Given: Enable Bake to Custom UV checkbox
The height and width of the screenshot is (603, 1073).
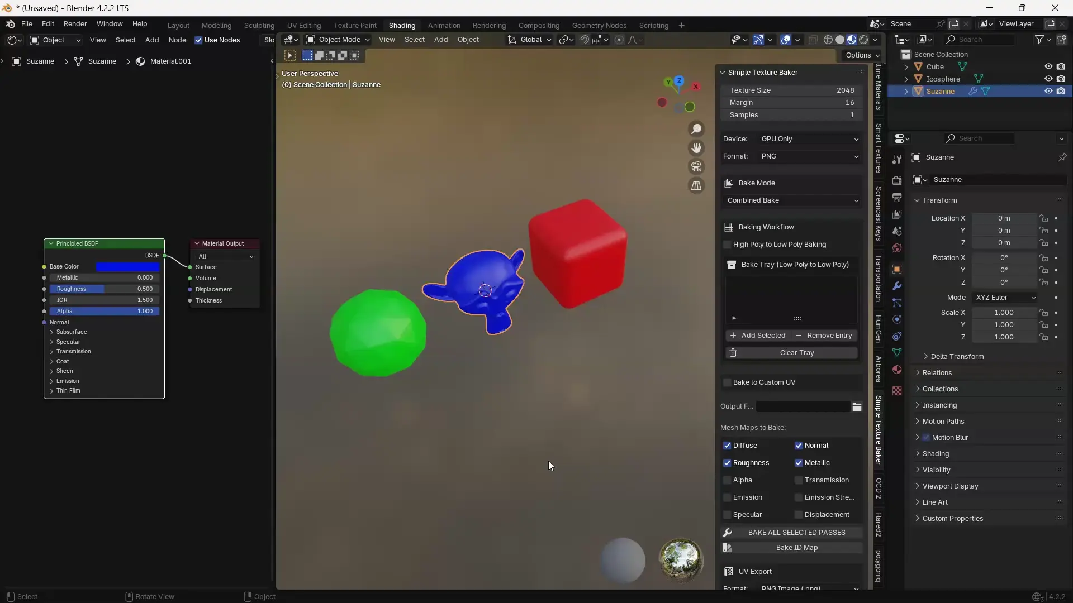Looking at the screenshot, I should [727, 382].
